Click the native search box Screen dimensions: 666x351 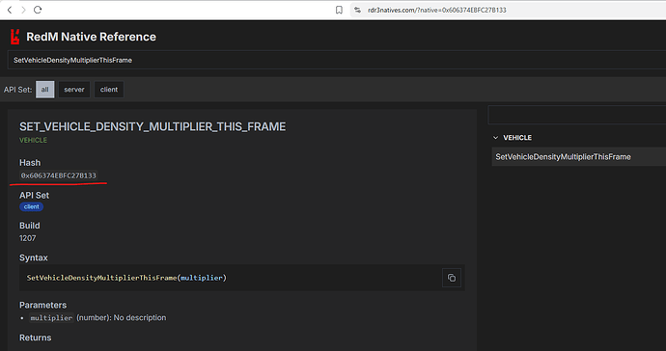click(x=338, y=60)
